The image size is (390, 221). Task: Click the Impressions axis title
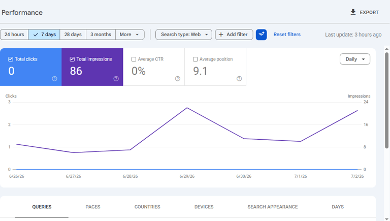click(x=359, y=96)
